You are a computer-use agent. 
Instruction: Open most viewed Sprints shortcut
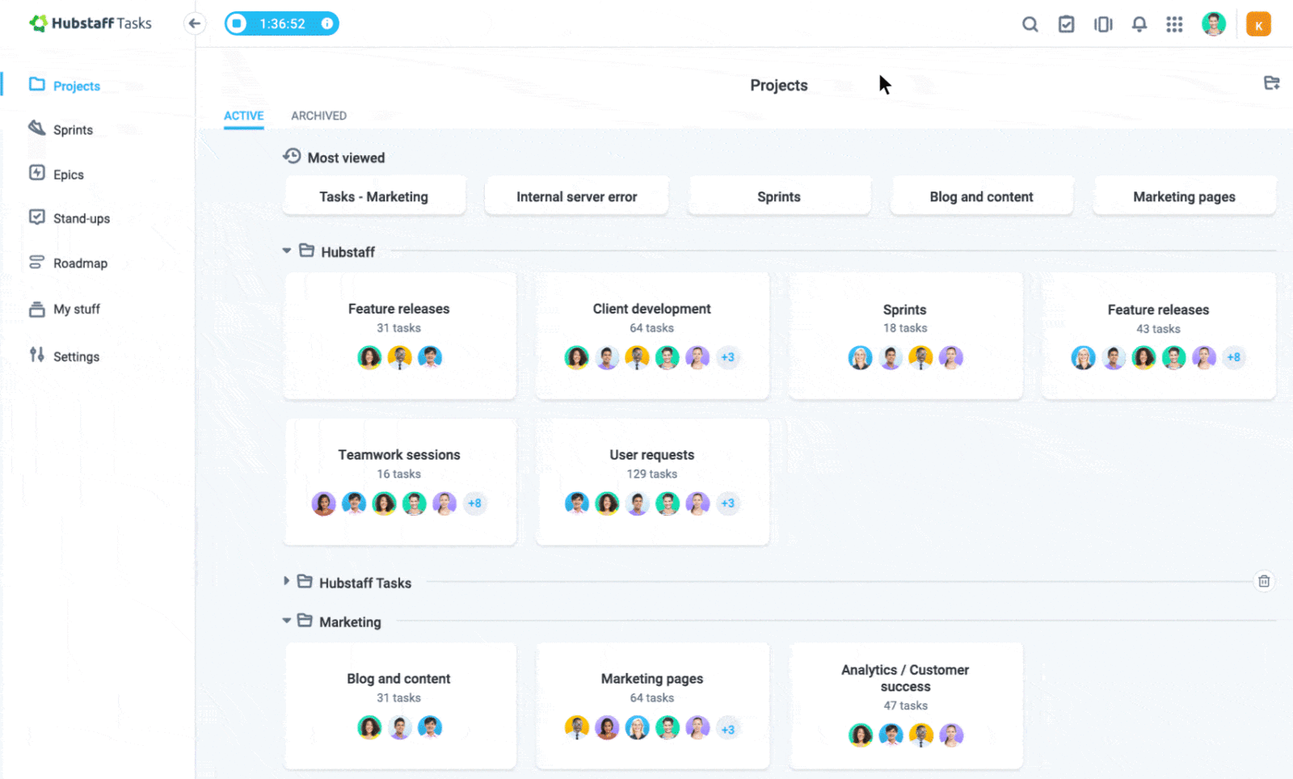(x=779, y=196)
